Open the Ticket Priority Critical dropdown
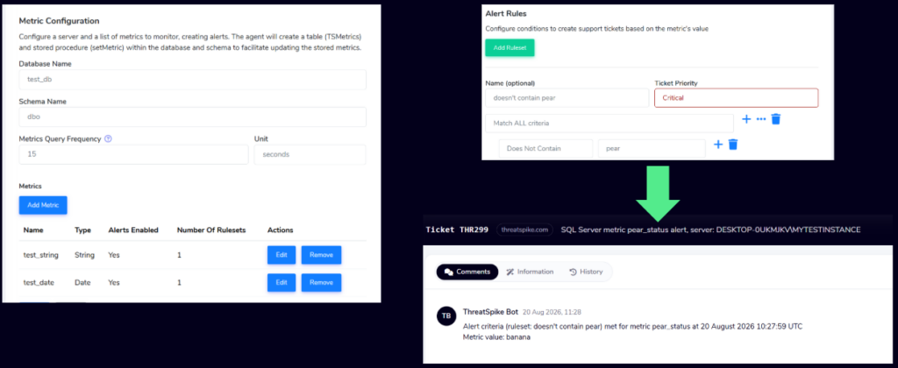Viewport: 898px width, 368px height. (736, 98)
